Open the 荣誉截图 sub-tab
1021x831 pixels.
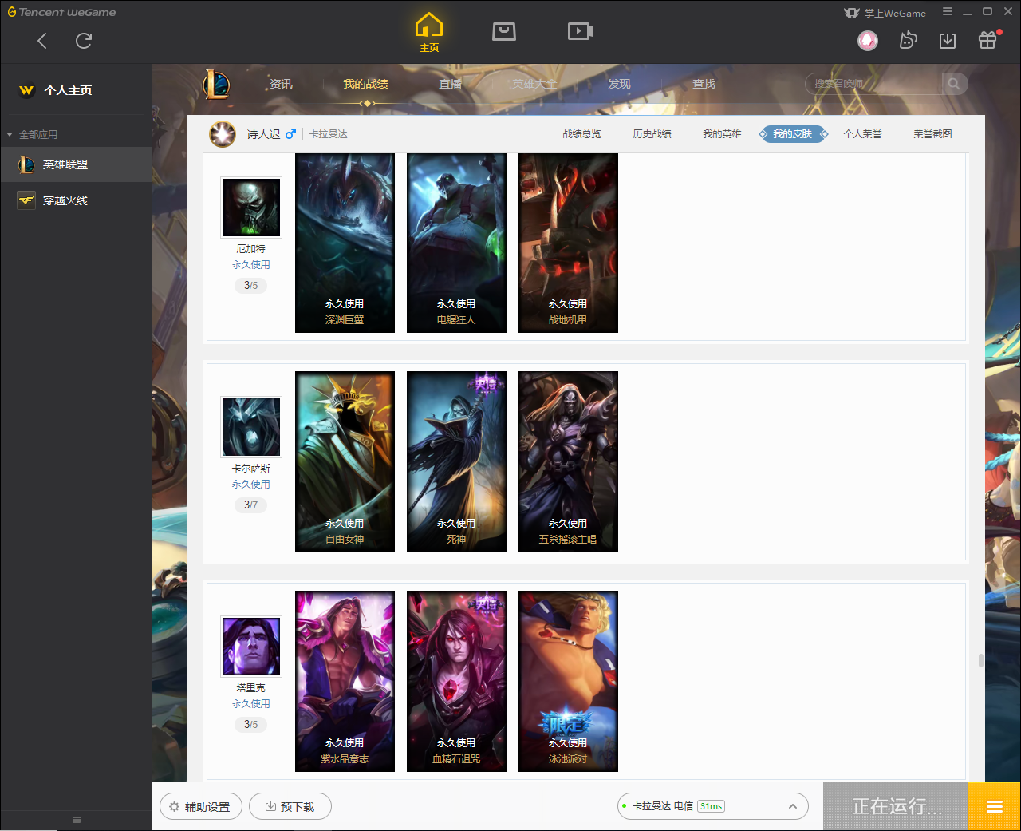(x=932, y=134)
